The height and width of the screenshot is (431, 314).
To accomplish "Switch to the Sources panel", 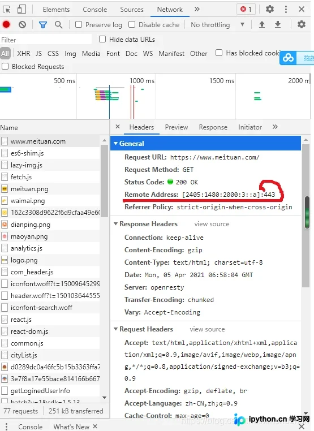I will (x=132, y=10).
